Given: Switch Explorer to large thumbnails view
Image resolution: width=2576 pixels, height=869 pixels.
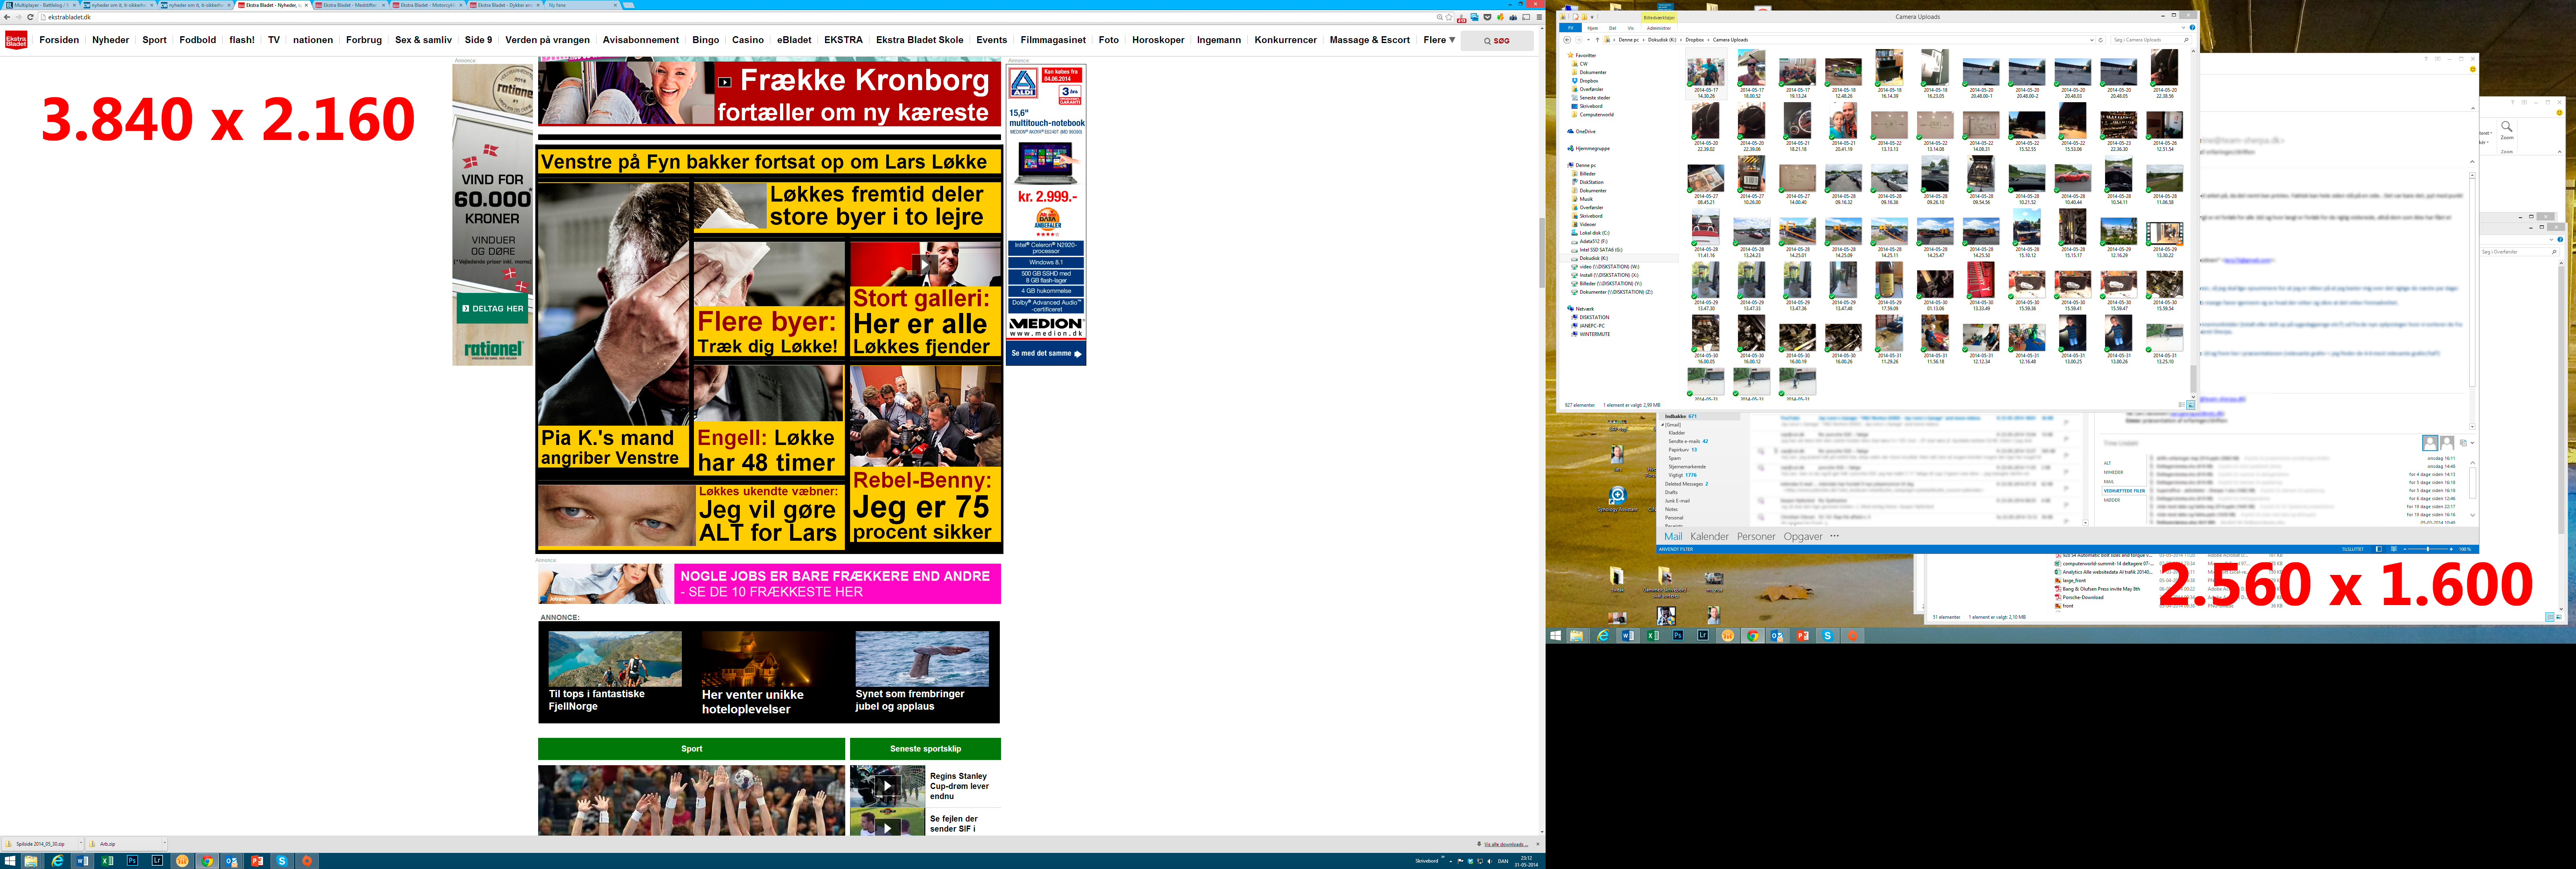Looking at the screenshot, I should tap(2191, 405).
